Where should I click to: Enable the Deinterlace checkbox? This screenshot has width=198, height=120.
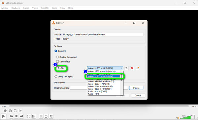click(57, 61)
